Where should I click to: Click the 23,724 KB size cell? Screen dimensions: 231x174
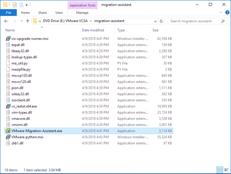click(x=165, y=112)
